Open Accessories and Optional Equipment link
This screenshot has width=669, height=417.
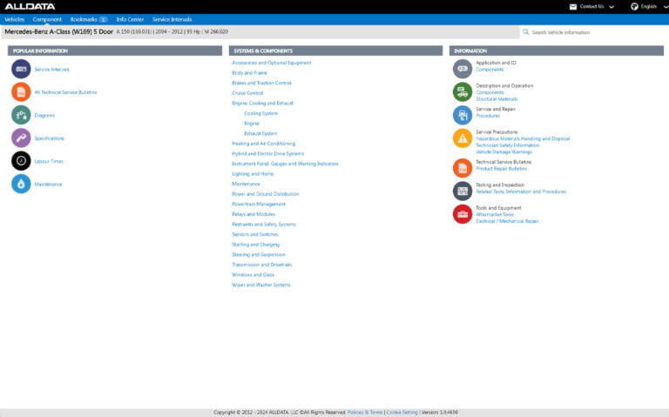[x=272, y=63]
